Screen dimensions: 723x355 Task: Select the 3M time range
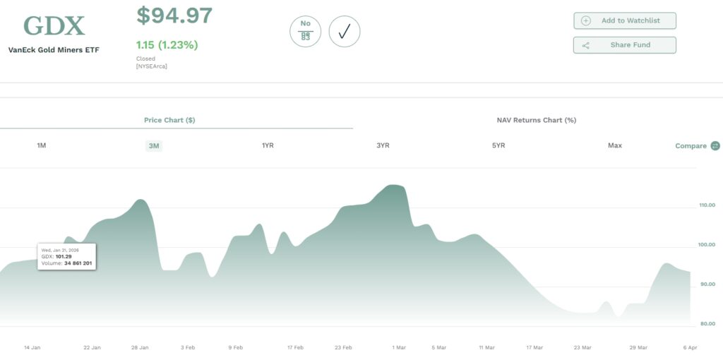tap(154, 146)
